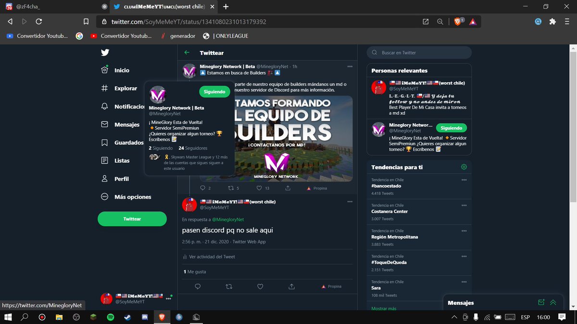Bookmark this page icon
Screen dimensions: 577x324
click(x=86, y=22)
